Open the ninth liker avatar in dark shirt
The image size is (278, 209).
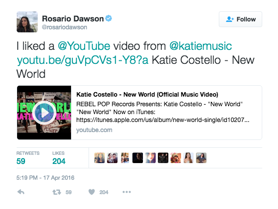(x=201, y=158)
